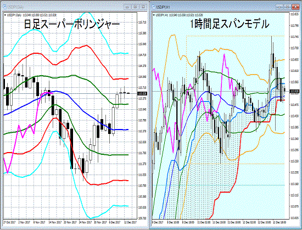Click the USDJPY Daily window title icon
The image size is (302, 230).
pyautogui.click(x=4, y=7)
